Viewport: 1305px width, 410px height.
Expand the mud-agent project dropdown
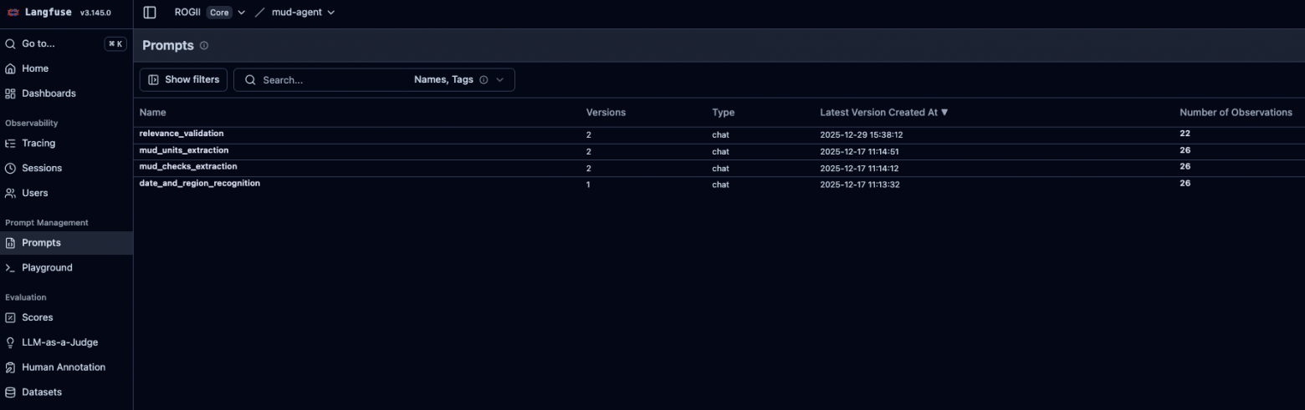[x=330, y=13]
